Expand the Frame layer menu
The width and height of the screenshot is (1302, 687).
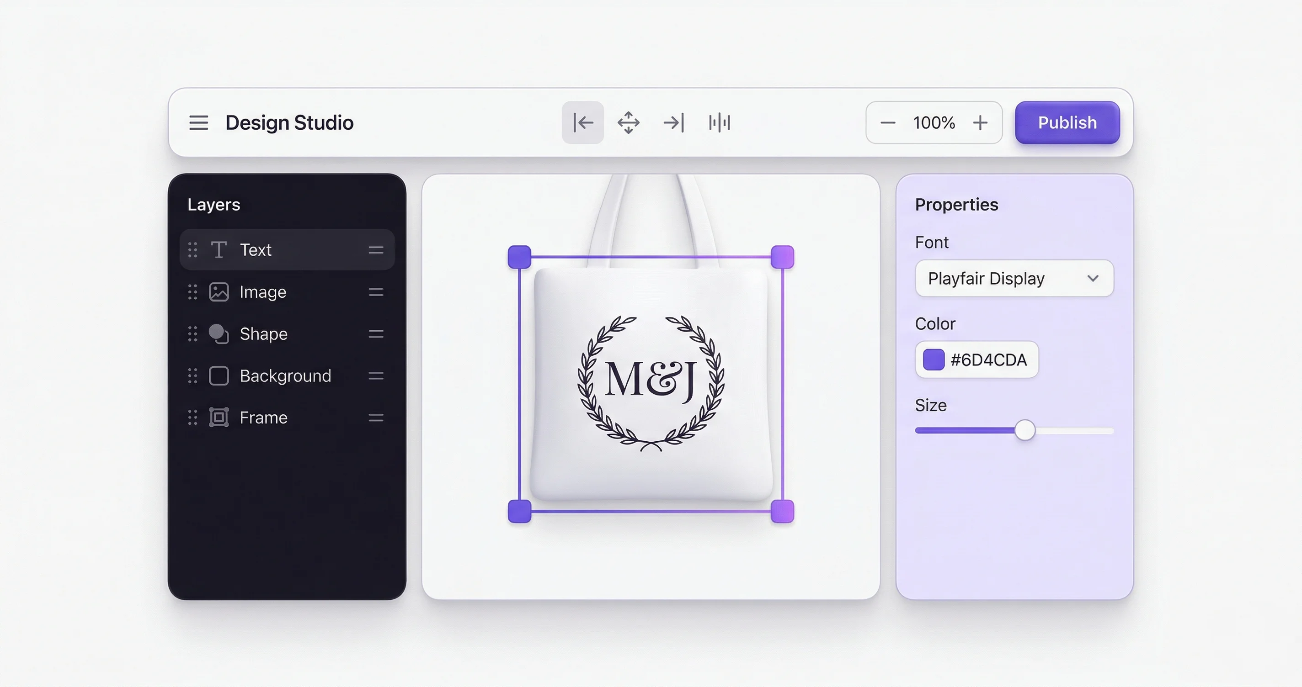tap(376, 418)
